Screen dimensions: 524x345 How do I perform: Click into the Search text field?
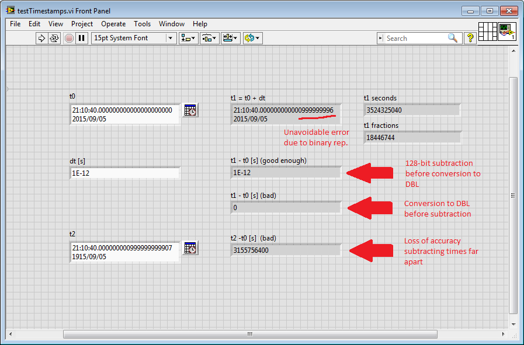coord(415,39)
